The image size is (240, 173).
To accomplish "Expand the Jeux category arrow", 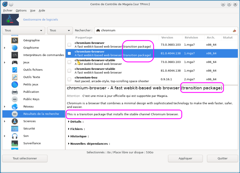I will [5, 62].
